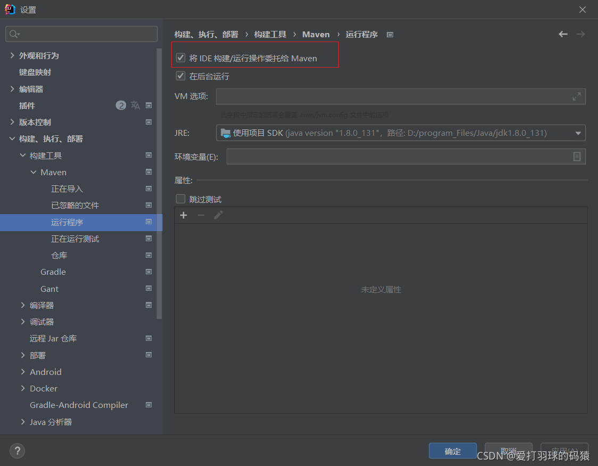Click the project icon on the 正在导入 row
The height and width of the screenshot is (466, 598).
tap(149, 189)
